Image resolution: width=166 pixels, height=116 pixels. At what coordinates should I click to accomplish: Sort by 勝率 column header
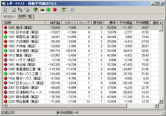[111, 23]
